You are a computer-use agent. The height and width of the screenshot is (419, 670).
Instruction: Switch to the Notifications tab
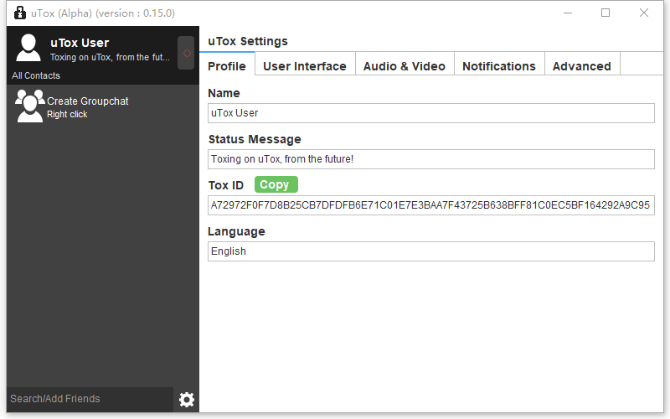click(499, 64)
